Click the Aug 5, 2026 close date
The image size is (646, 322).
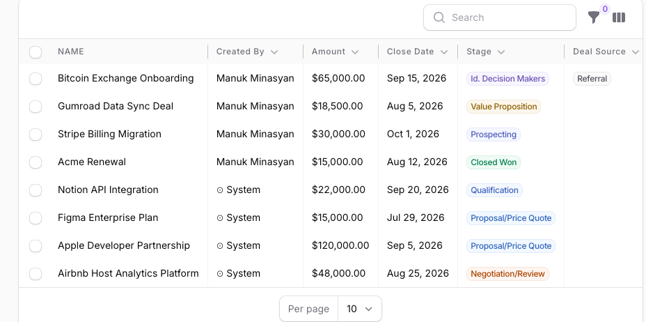[x=415, y=107]
